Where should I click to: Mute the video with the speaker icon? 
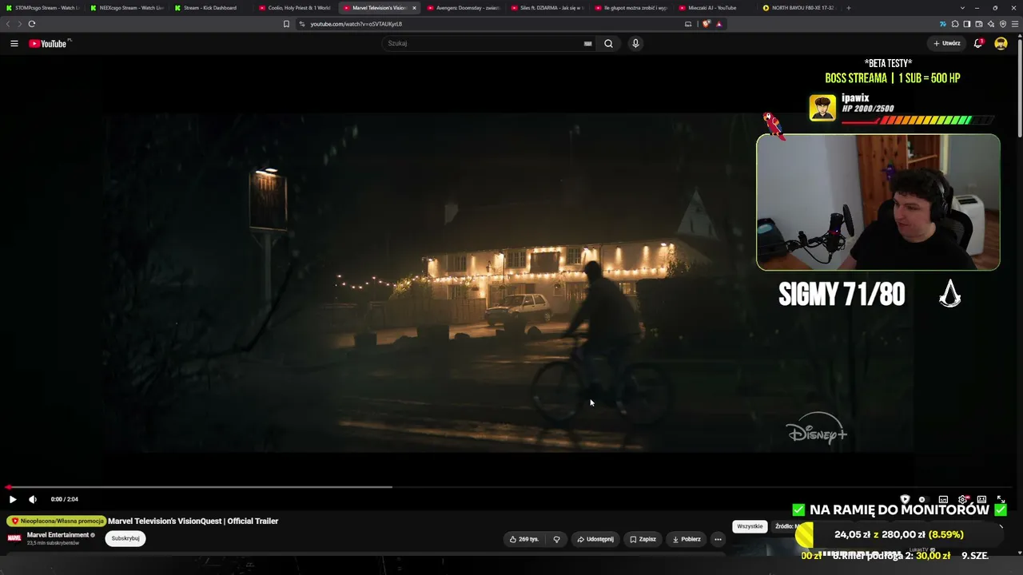(33, 499)
